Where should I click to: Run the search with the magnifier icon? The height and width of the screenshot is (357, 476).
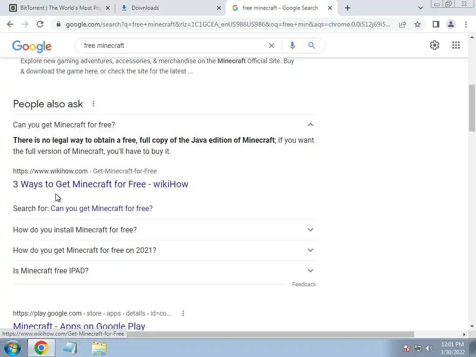[311, 46]
